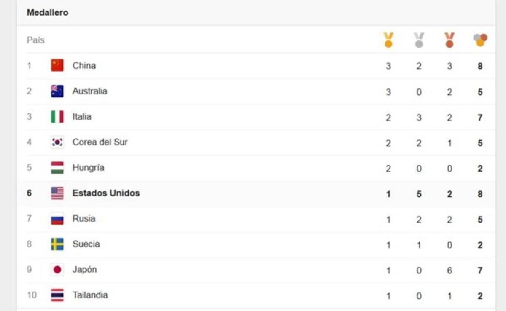
Task: Click the silver medal column icon
Action: tap(419, 40)
